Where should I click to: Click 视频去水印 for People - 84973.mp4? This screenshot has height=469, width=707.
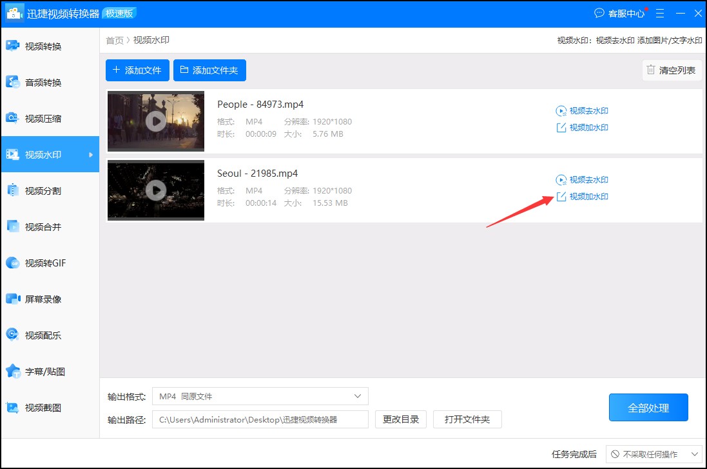click(582, 111)
